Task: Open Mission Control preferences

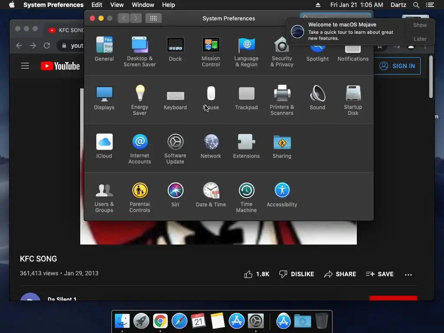Action: point(211,51)
